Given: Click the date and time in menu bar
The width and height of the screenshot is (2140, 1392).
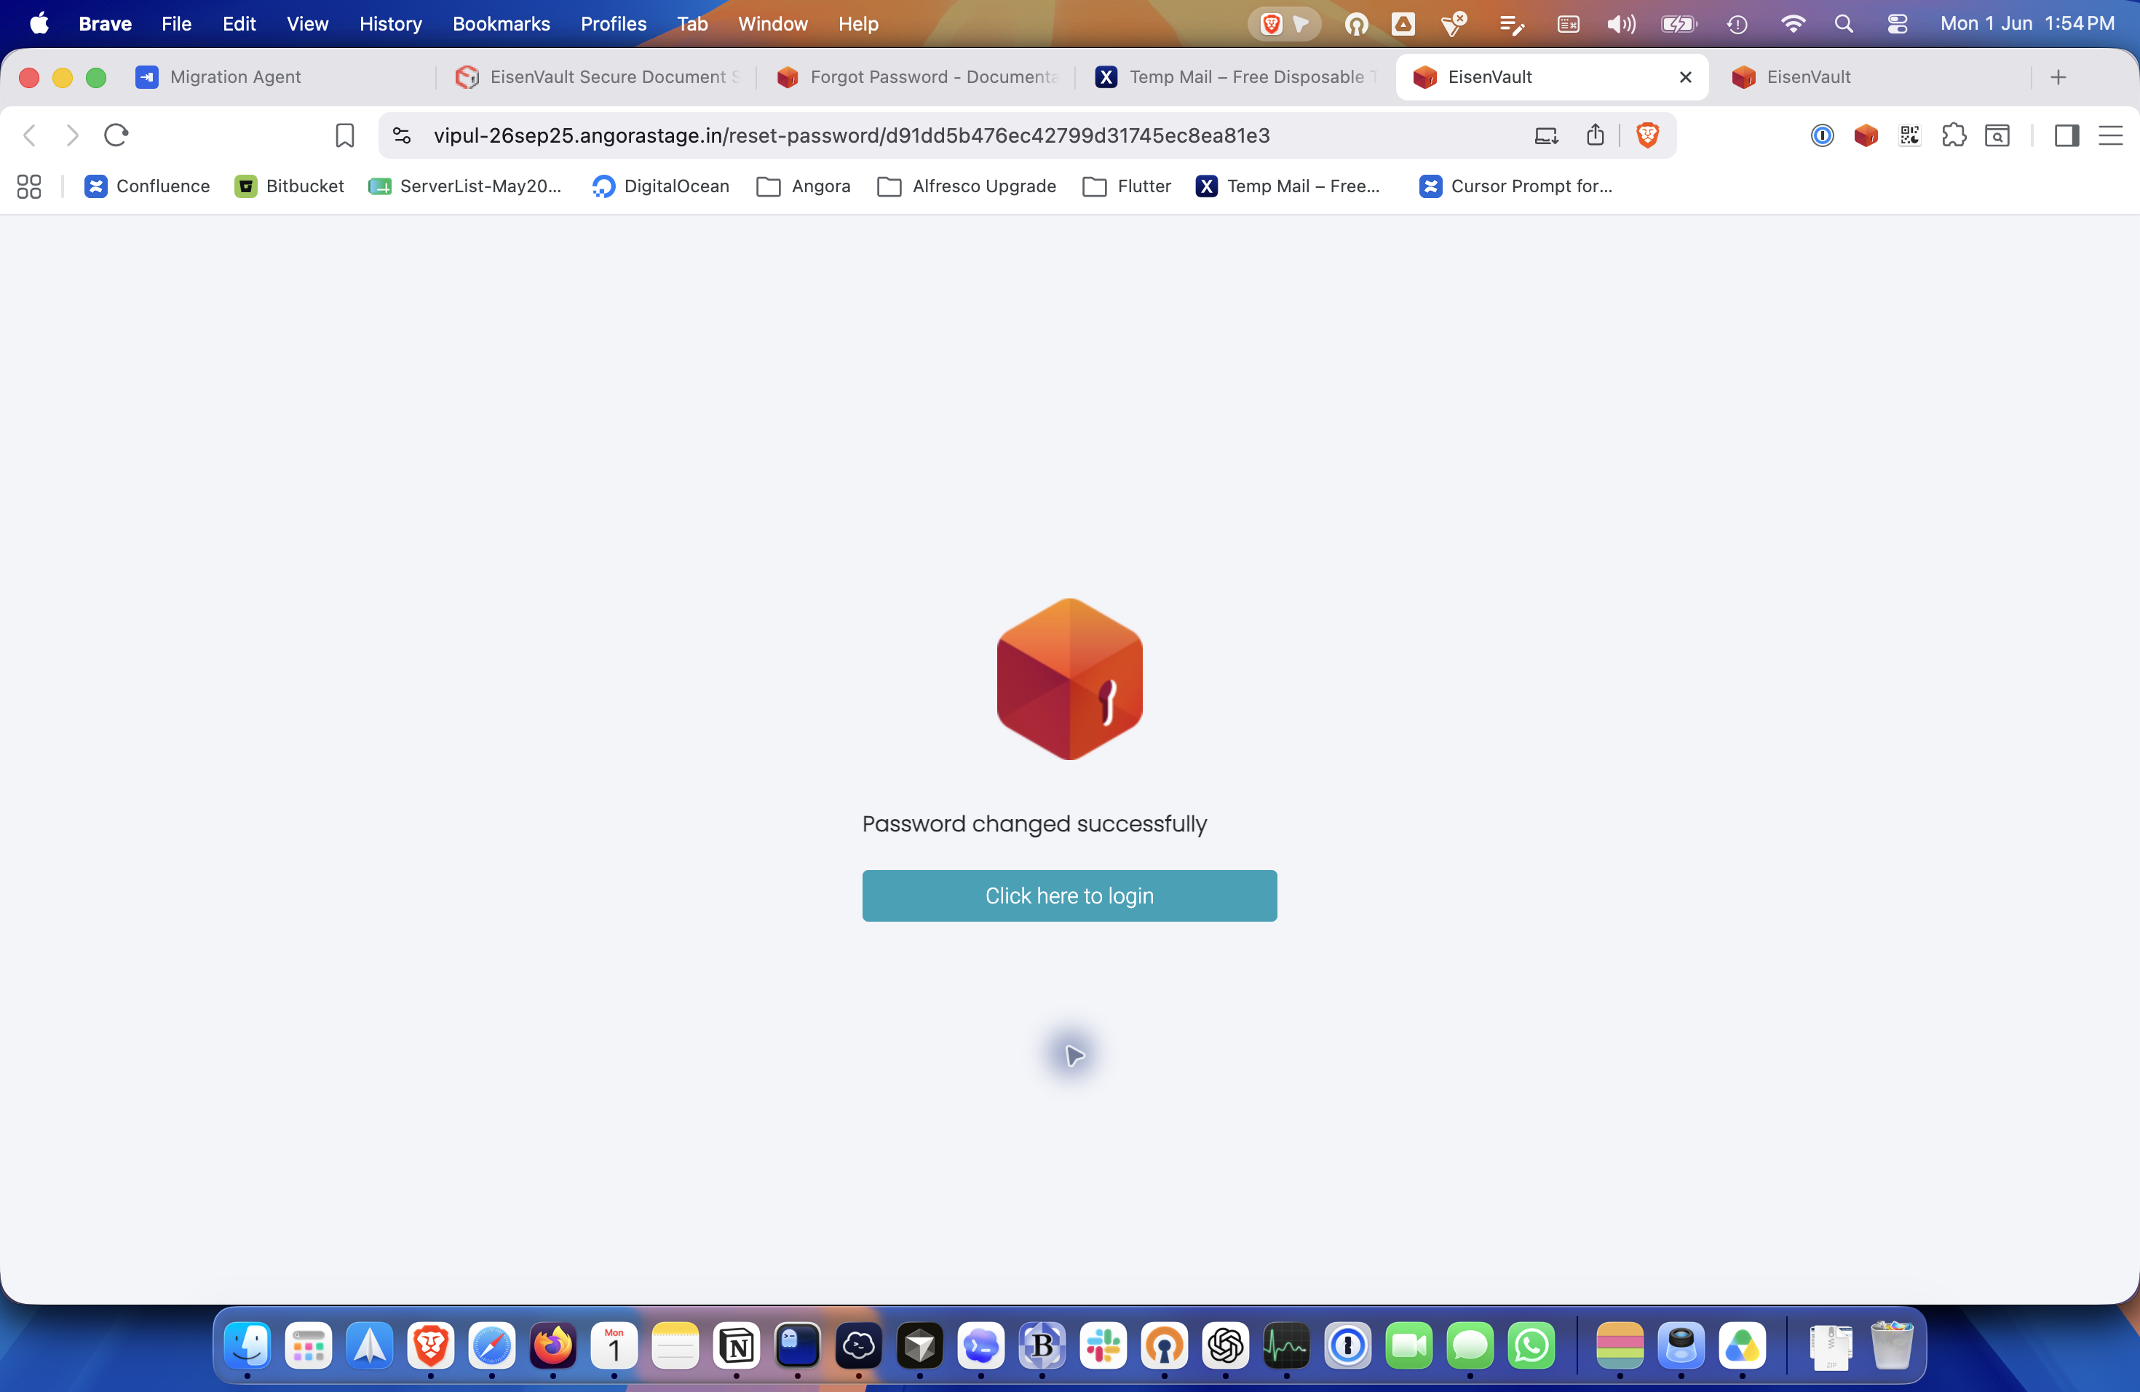Looking at the screenshot, I should 2026,23.
